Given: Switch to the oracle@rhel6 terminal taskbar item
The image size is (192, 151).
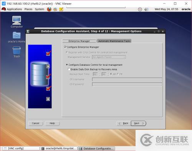Looking at the screenshot, I should [x=59, y=148].
